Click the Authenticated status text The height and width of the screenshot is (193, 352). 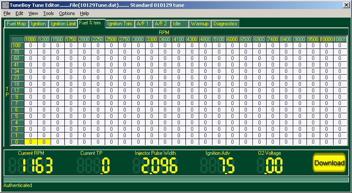tap(18, 185)
